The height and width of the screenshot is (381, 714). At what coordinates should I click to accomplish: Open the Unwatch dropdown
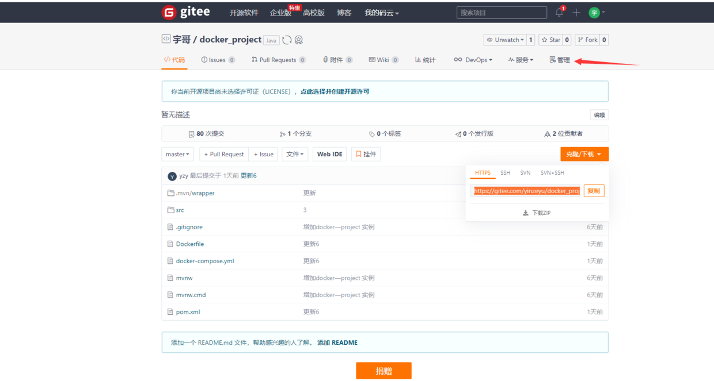505,40
